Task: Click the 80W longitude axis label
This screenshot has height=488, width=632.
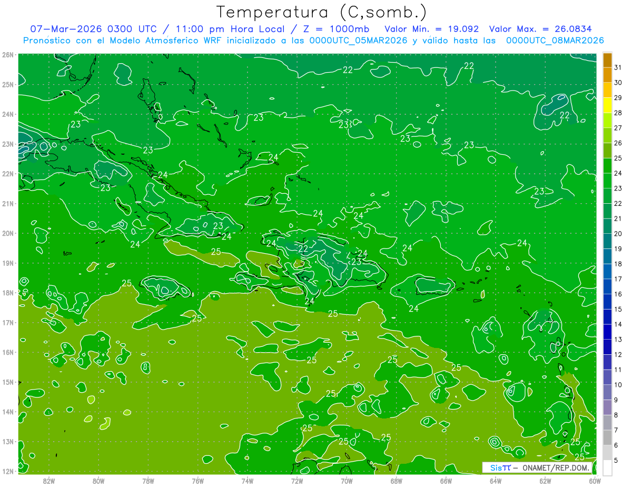Action: coord(98,481)
